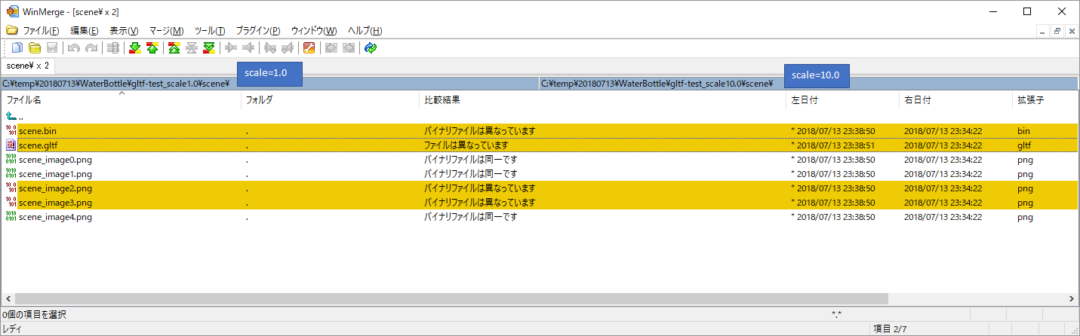
Task: Click the file icon of scene_image4.png
Action: click(11, 216)
